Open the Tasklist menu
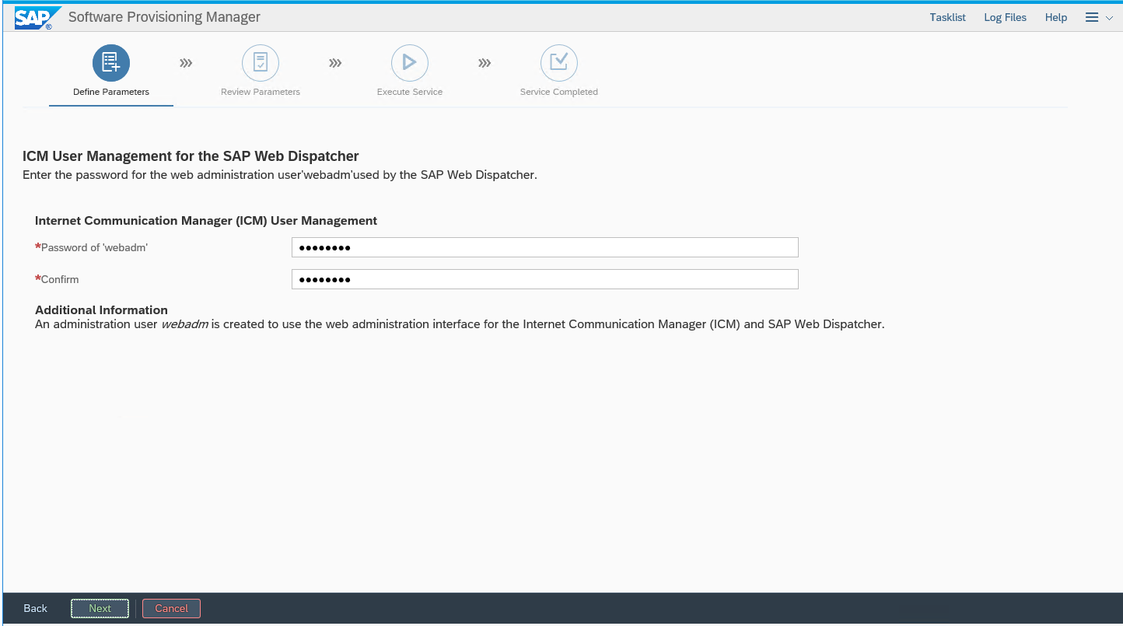Image resolution: width=1123 pixels, height=626 pixels. coord(947,17)
